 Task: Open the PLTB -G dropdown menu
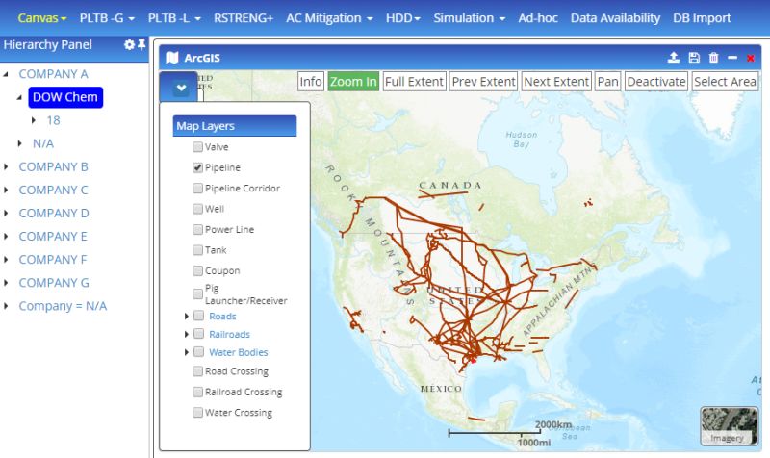click(107, 18)
